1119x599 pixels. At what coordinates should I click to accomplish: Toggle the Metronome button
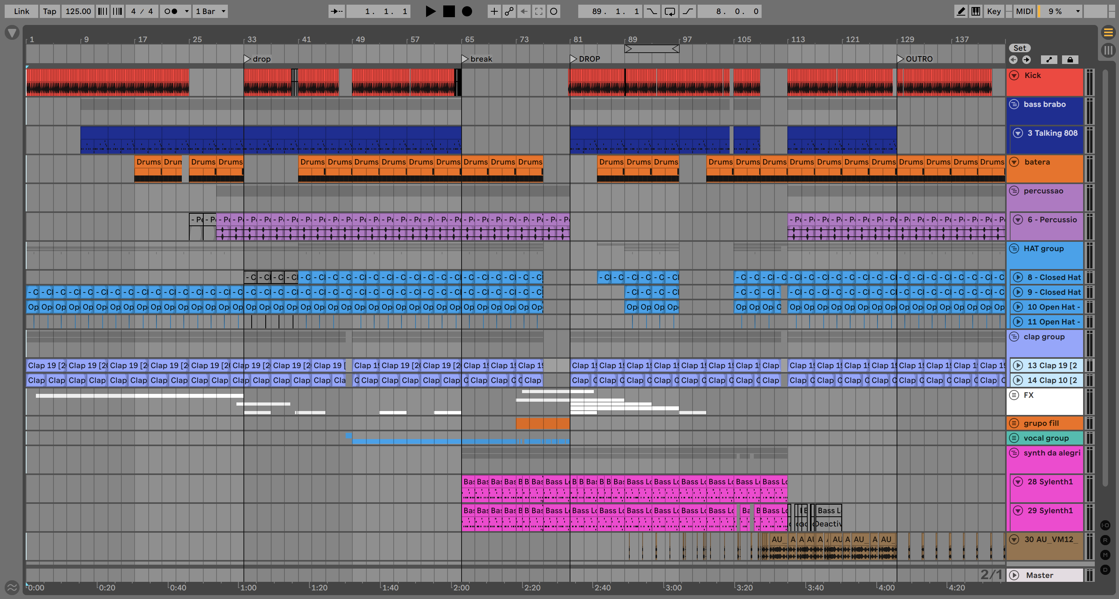171,11
